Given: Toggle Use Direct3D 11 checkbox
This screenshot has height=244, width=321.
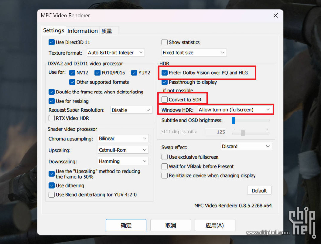Looking at the screenshot, I should click(52, 42).
